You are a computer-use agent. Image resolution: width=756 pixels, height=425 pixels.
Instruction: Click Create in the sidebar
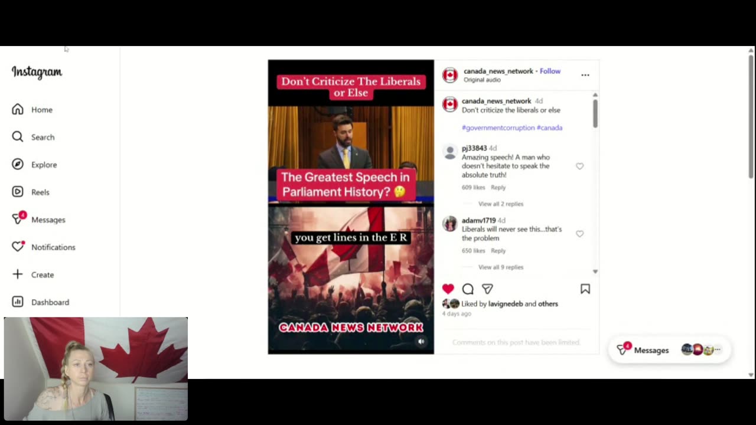(x=42, y=274)
